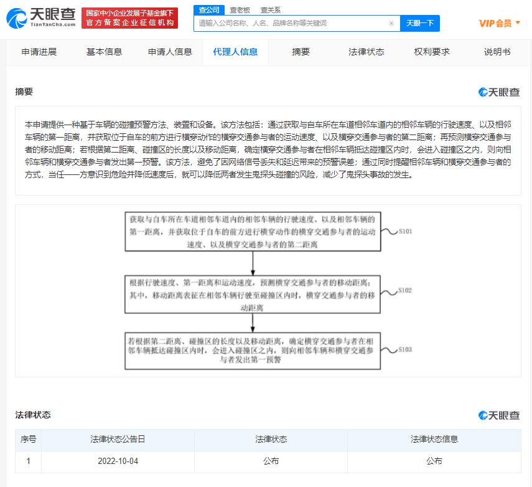Click row number 1 in legal table
This screenshot has height=487, width=532.
click(29, 461)
